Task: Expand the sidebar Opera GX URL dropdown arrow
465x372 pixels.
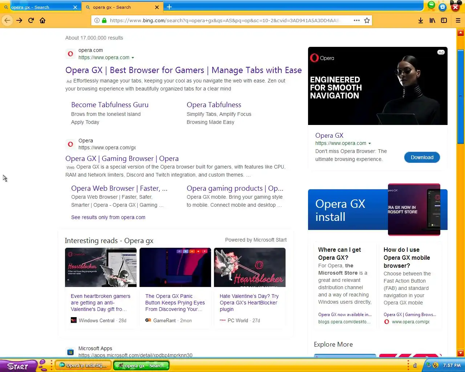Action: tap(369, 143)
